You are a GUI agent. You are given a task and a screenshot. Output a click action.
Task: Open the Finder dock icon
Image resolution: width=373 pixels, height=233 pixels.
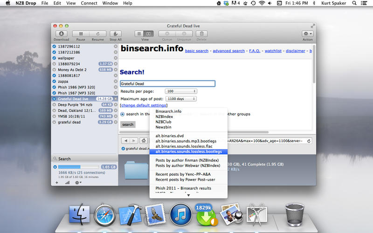79,214
